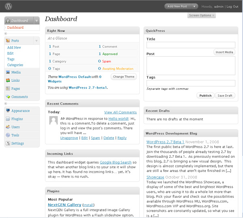Collapse the first sidebar menu separator arrow
This screenshot has width=243, height=218.
click(x=6, y=34)
